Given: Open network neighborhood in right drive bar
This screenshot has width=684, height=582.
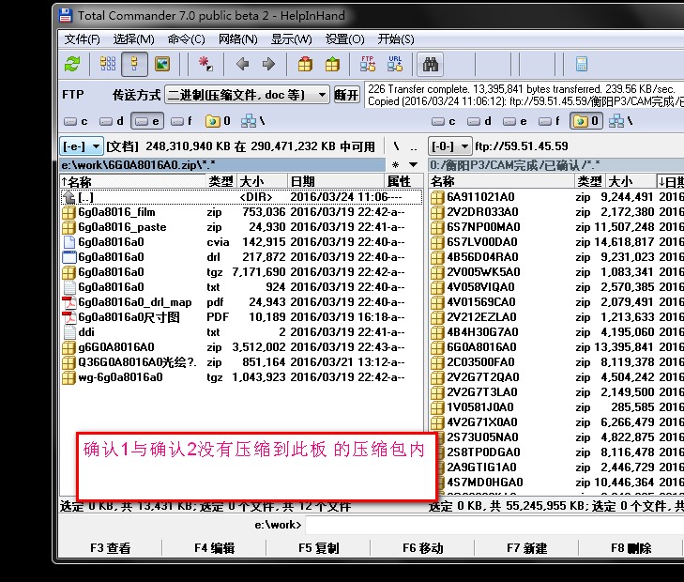Looking at the screenshot, I should pos(621,121).
